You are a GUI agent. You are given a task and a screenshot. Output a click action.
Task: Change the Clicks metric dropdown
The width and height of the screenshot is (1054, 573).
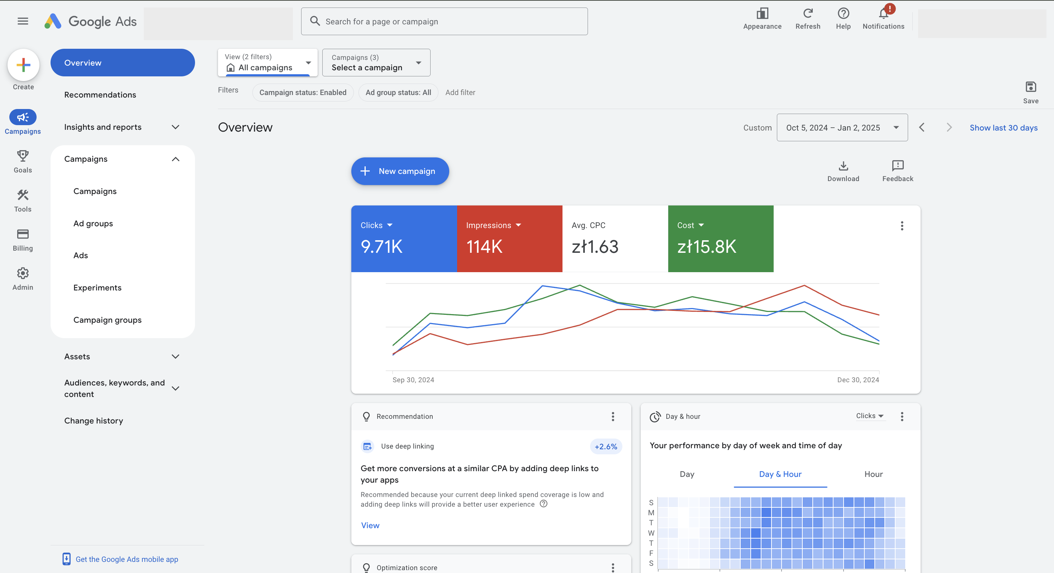point(376,225)
